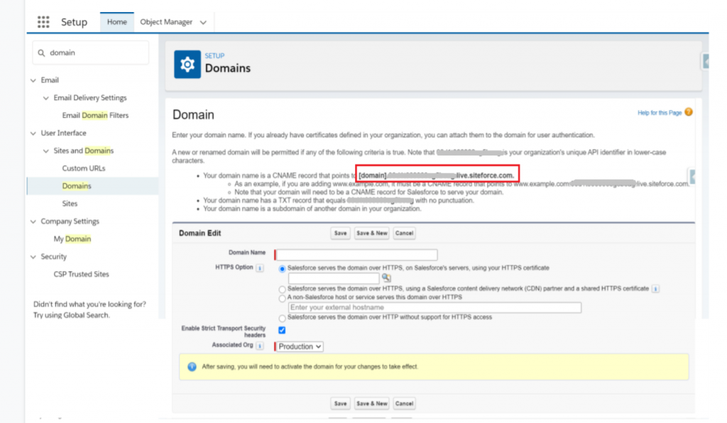Click the Domain Name input field
Image resolution: width=727 pixels, height=423 pixels.
pos(356,255)
